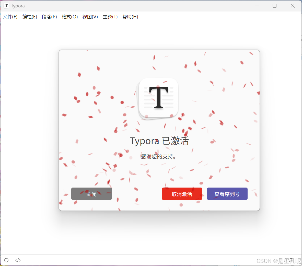Viewport: 302px width, 266px height.
Task: Toggle sidebar with circle icon in status bar
Action: 6,260
